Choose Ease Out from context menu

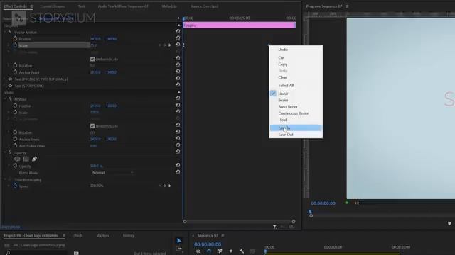(296, 135)
